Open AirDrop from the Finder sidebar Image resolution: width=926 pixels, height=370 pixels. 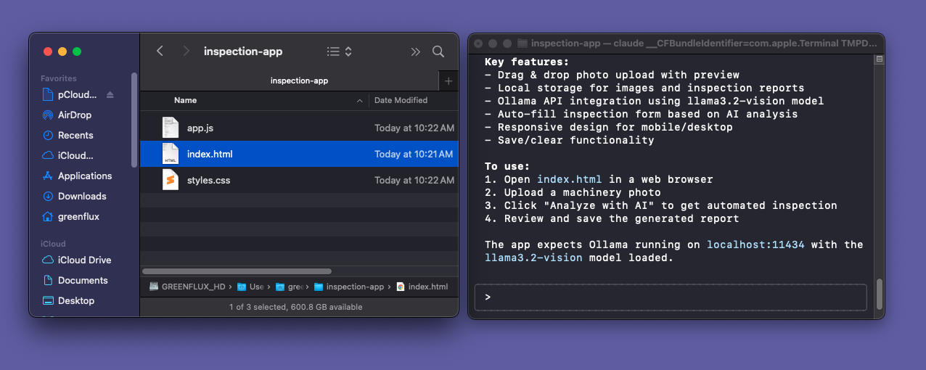point(74,115)
